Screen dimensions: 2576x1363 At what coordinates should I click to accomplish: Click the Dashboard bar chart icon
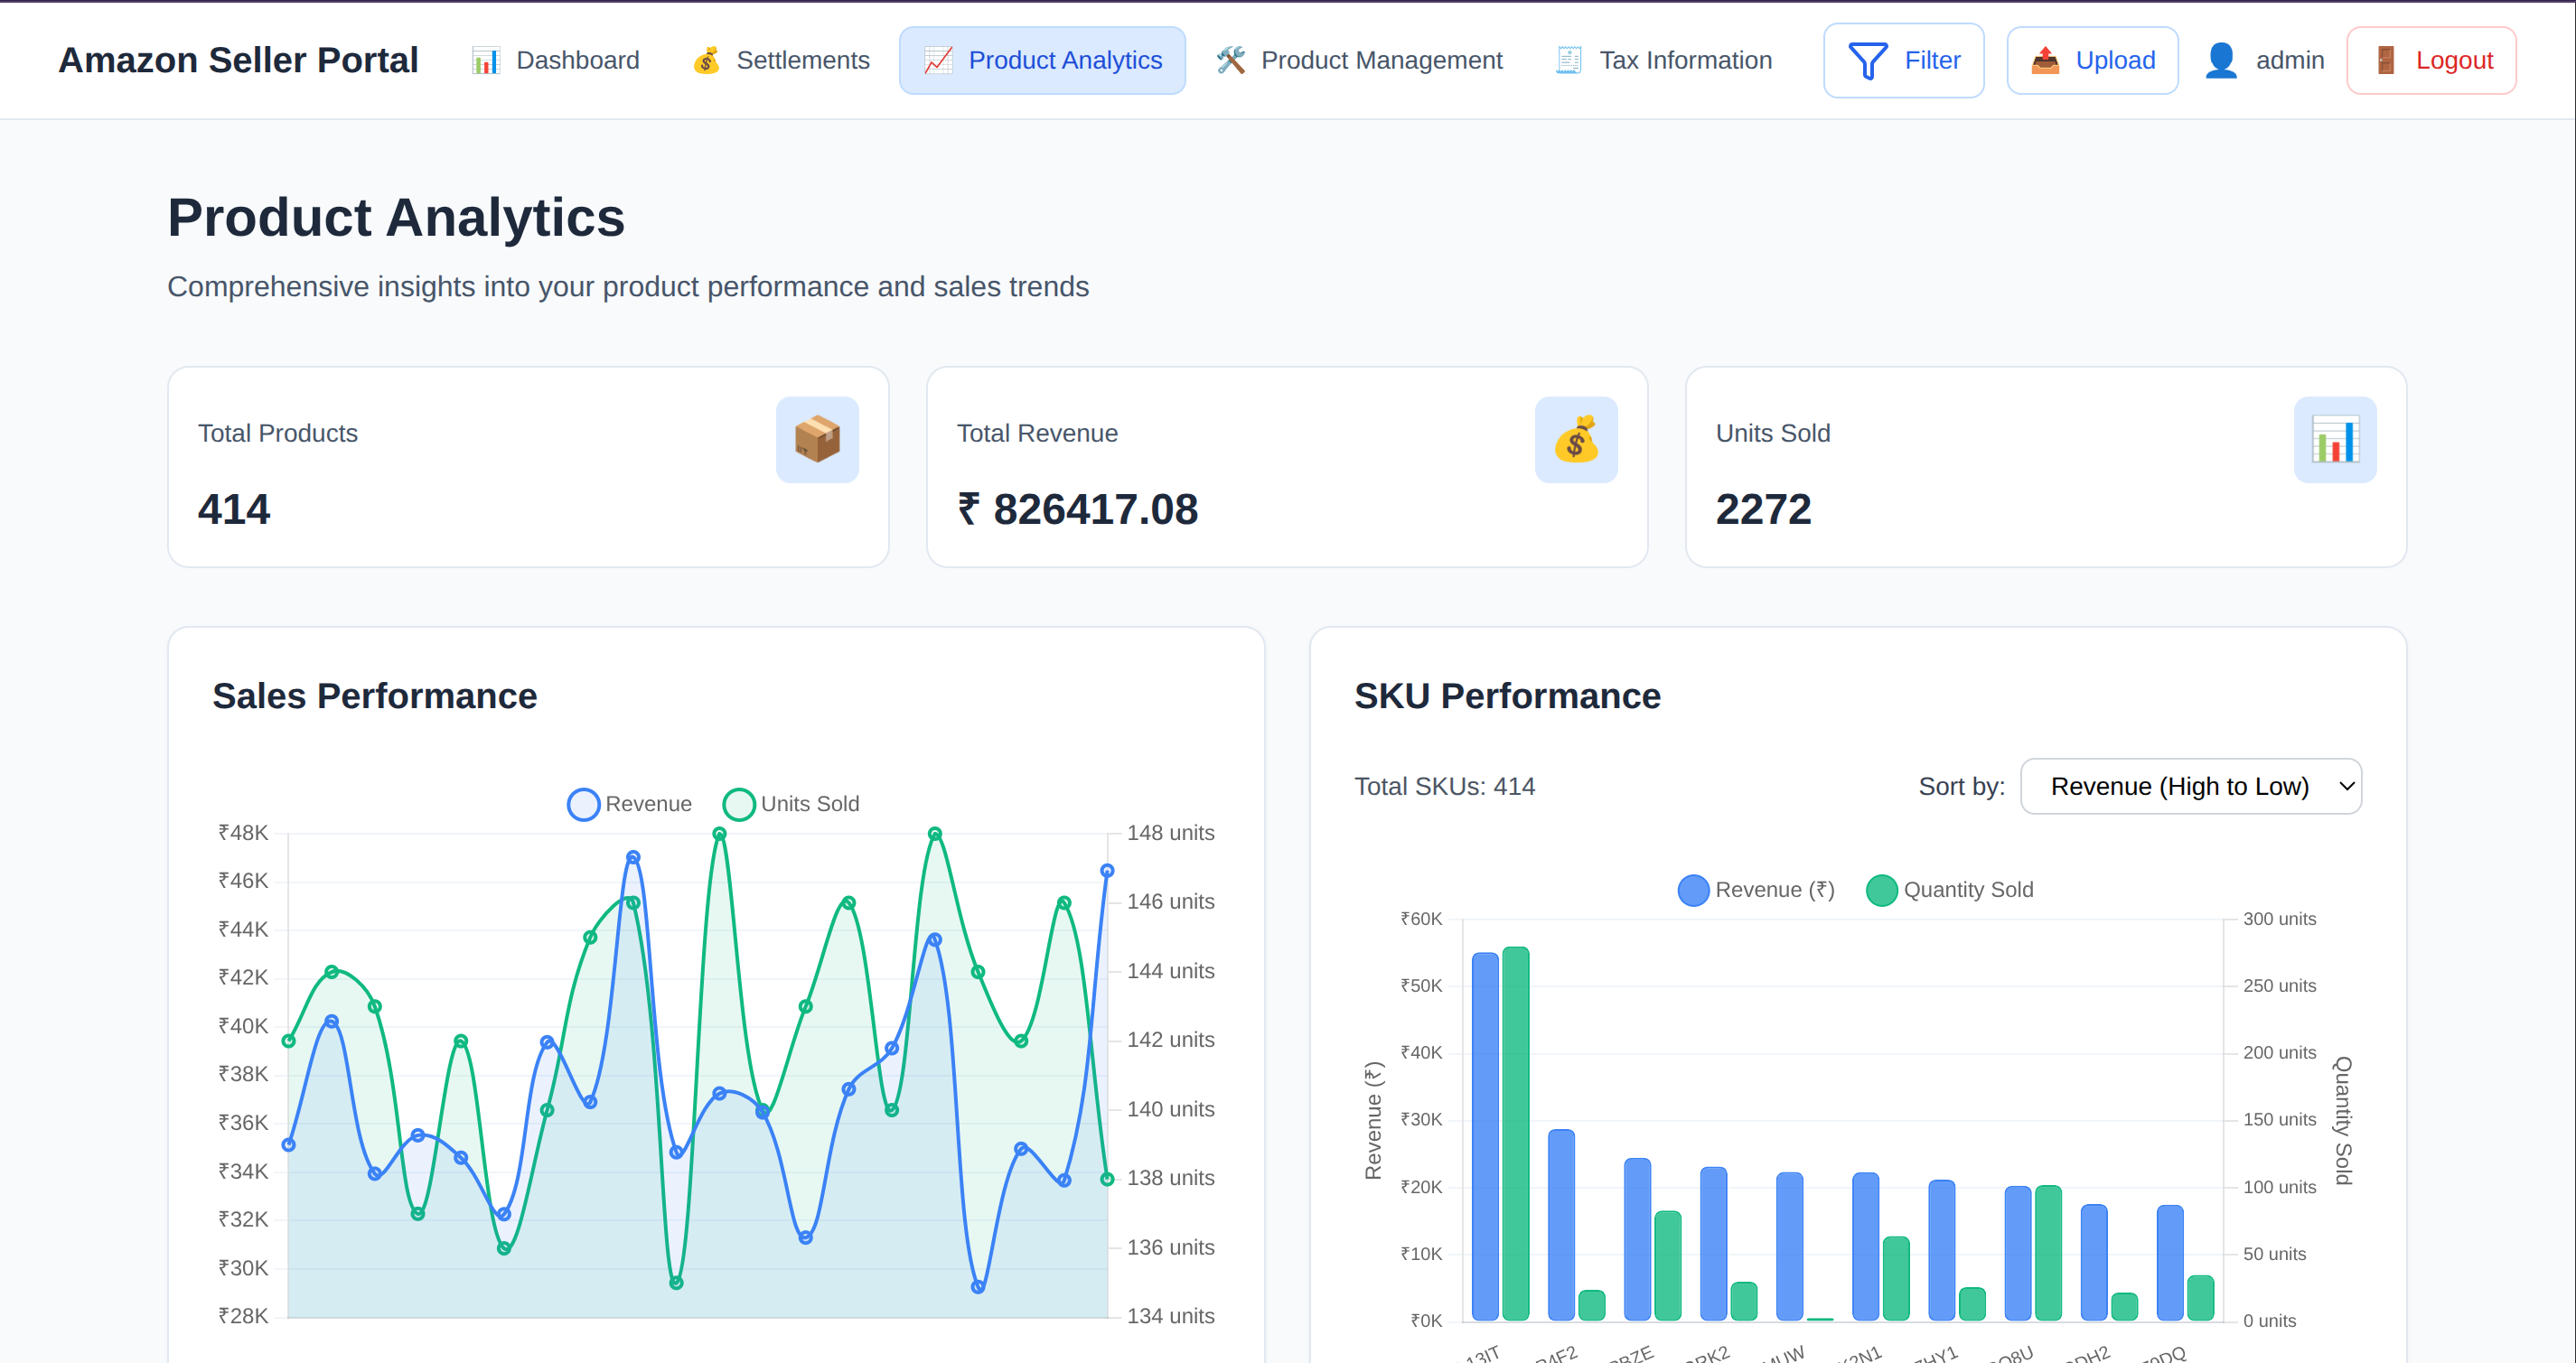[x=486, y=61]
